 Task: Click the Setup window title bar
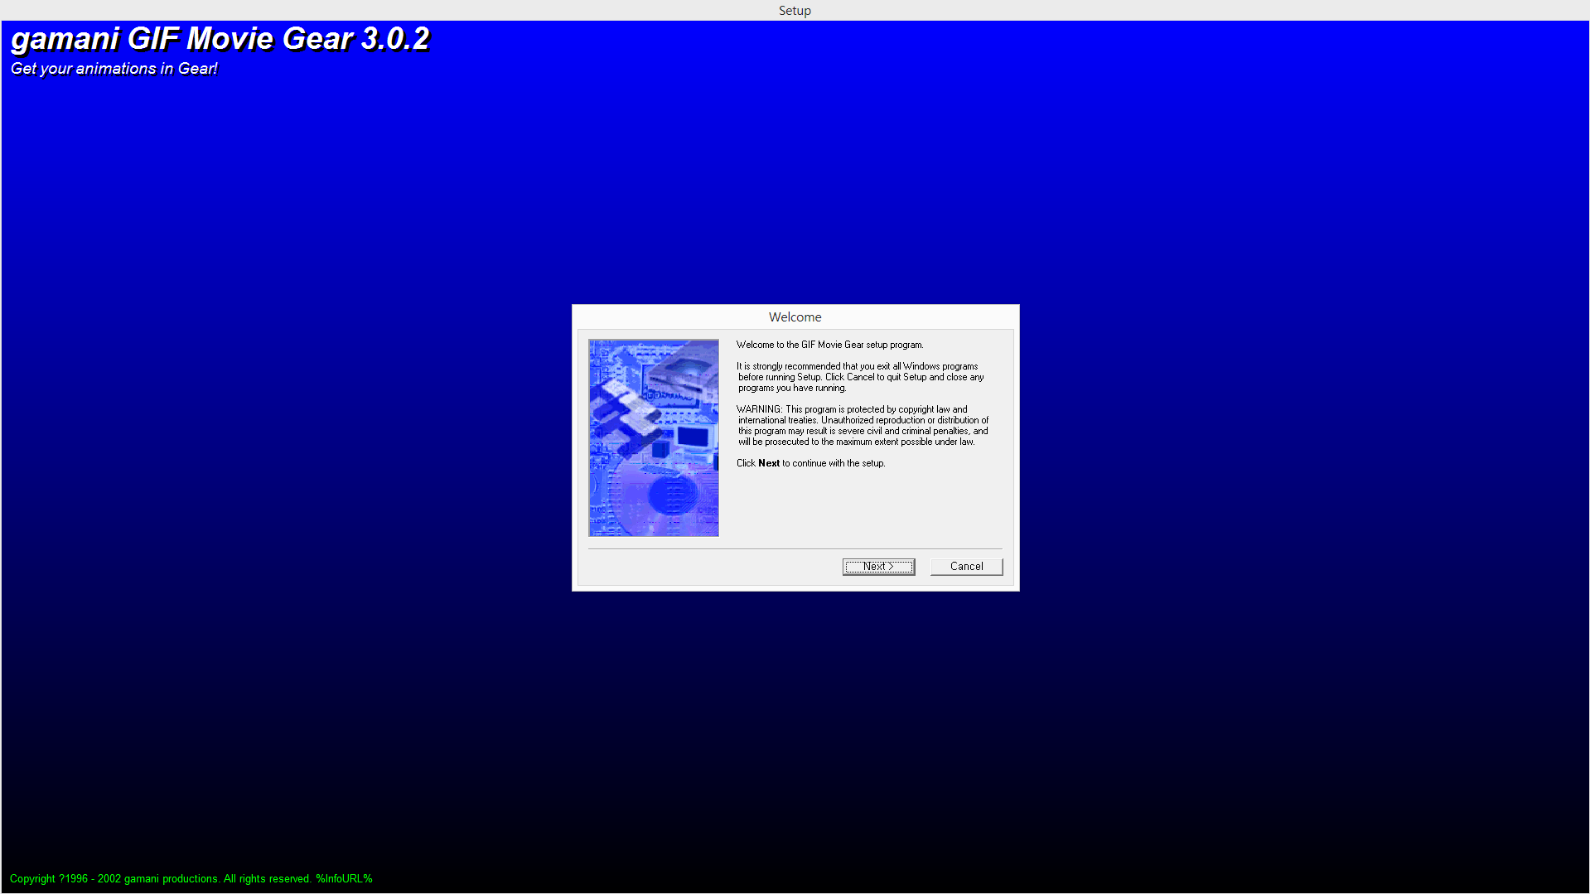(x=795, y=10)
